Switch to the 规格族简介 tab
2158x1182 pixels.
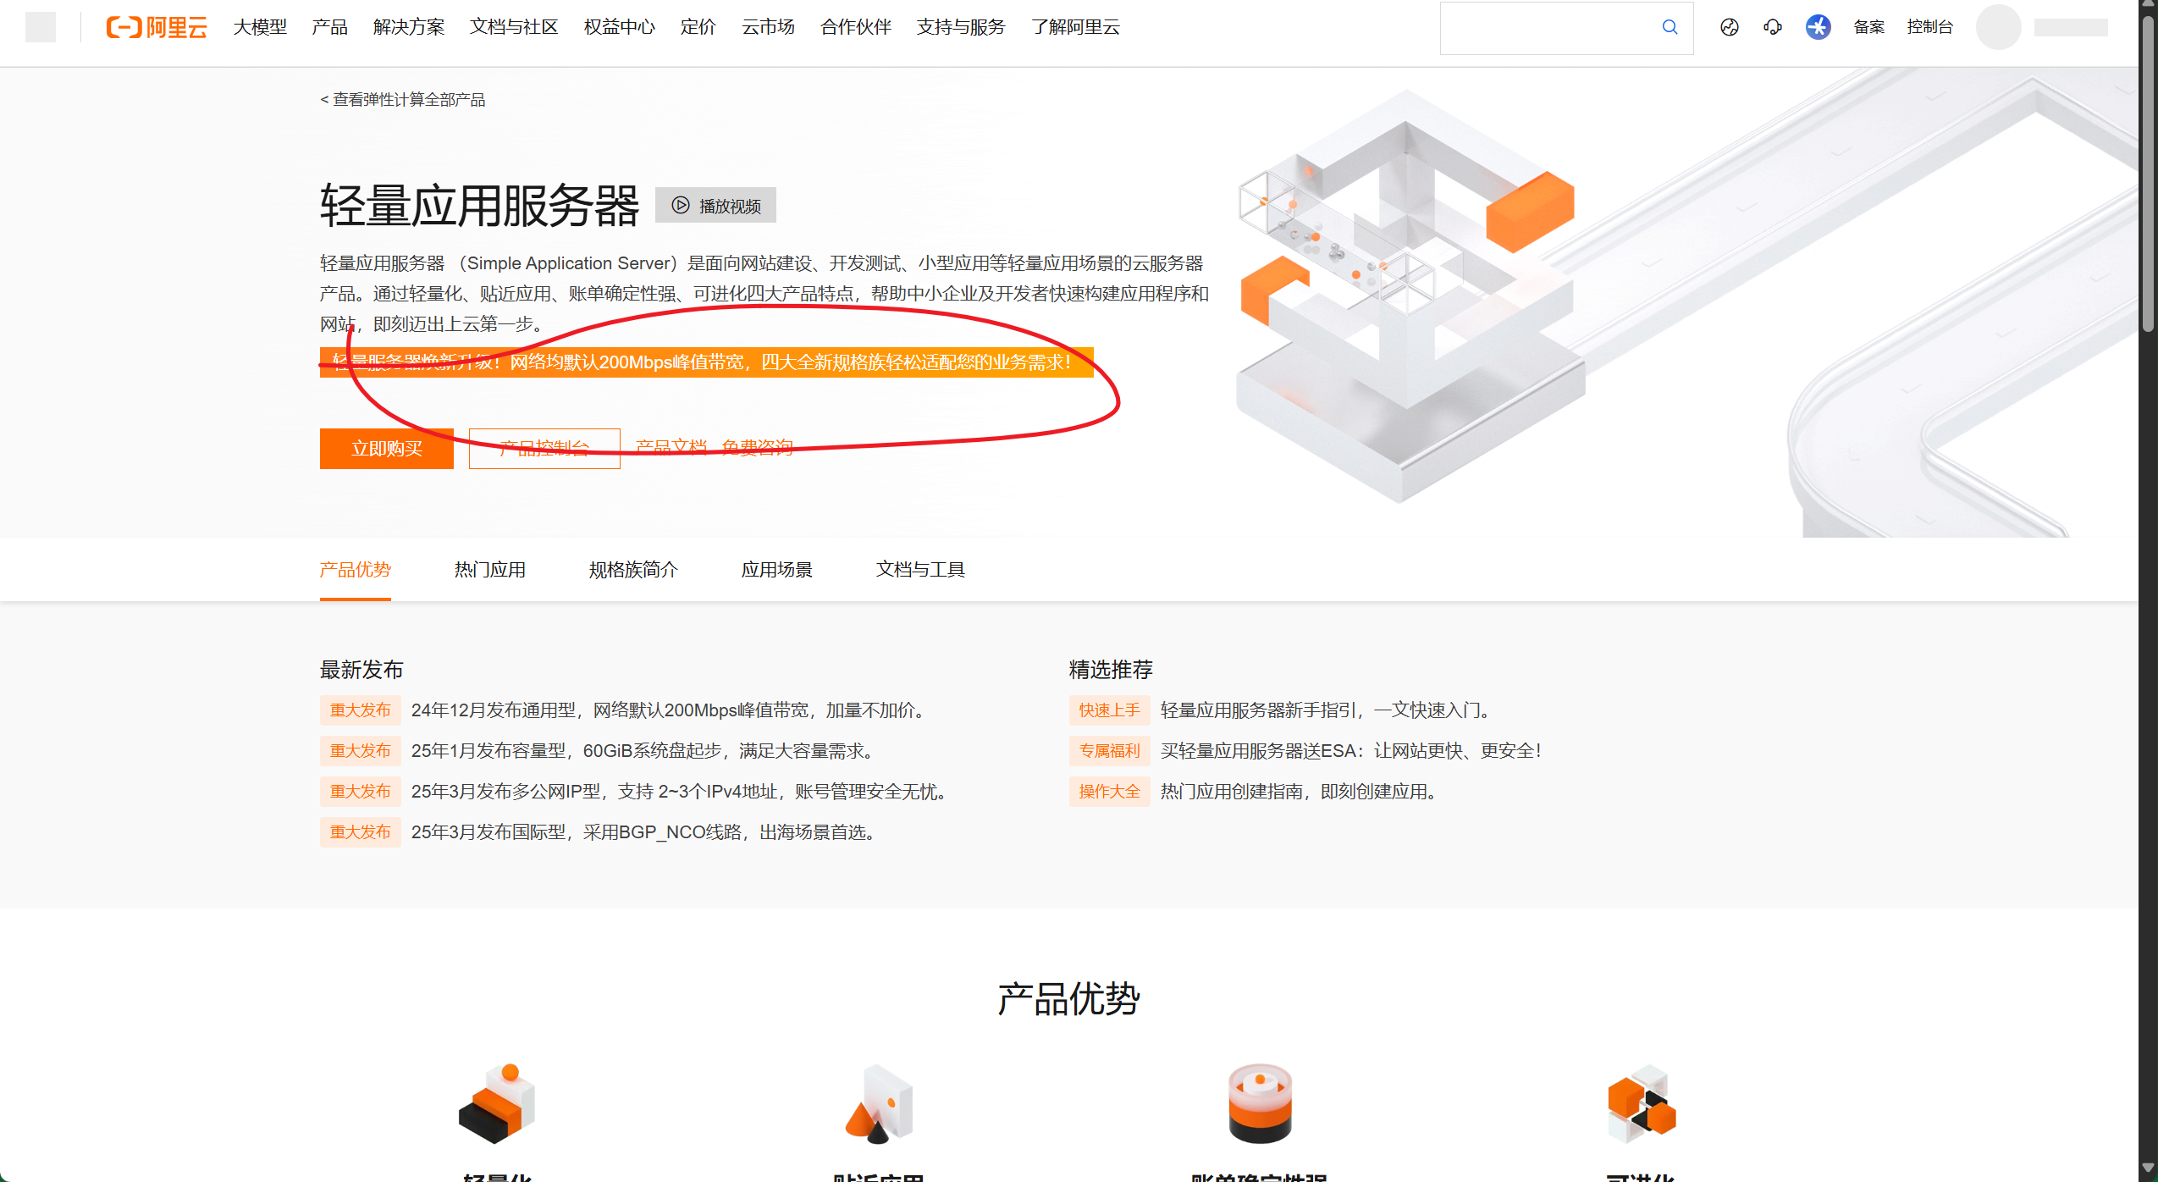coord(633,570)
